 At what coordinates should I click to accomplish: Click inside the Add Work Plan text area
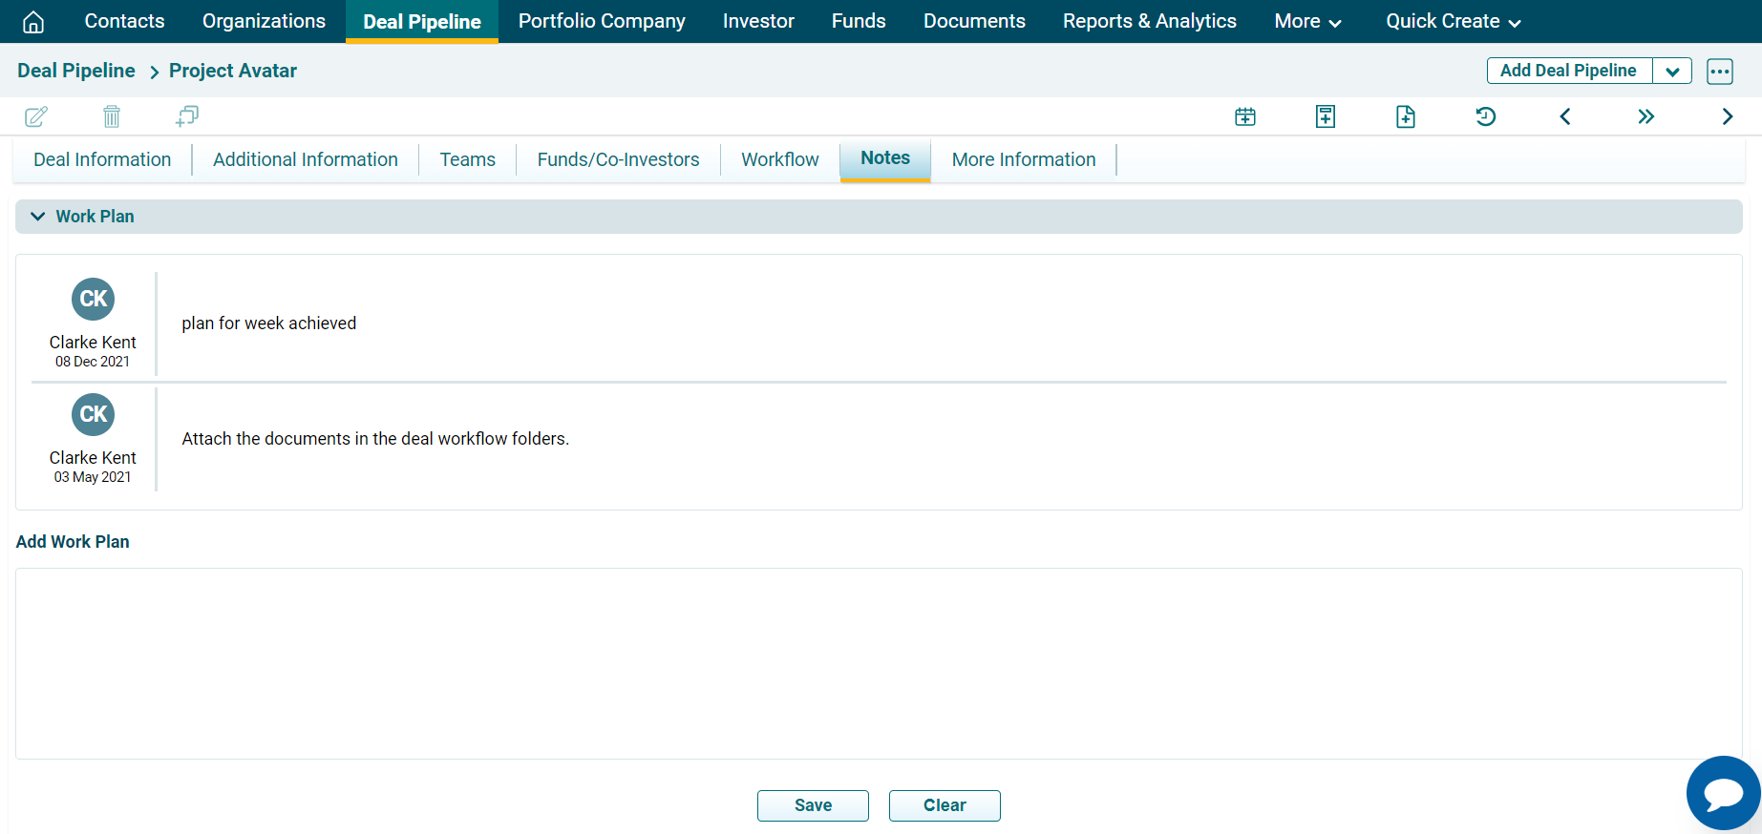879,663
